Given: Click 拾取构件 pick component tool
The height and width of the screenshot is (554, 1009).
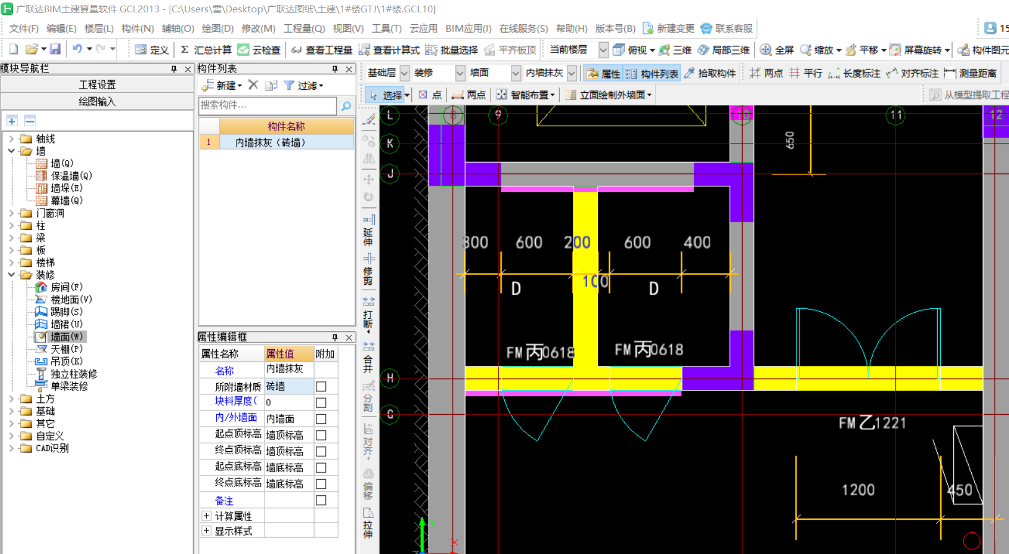Looking at the screenshot, I should point(710,73).
